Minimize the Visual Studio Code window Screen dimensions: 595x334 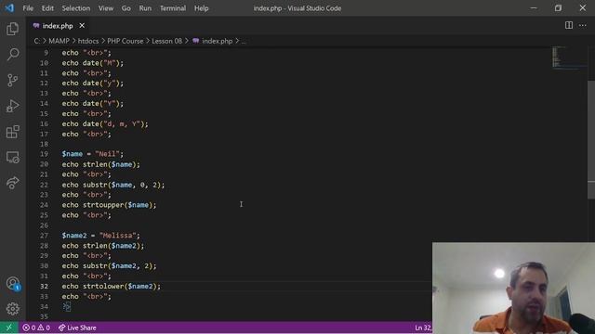[534, 8]
